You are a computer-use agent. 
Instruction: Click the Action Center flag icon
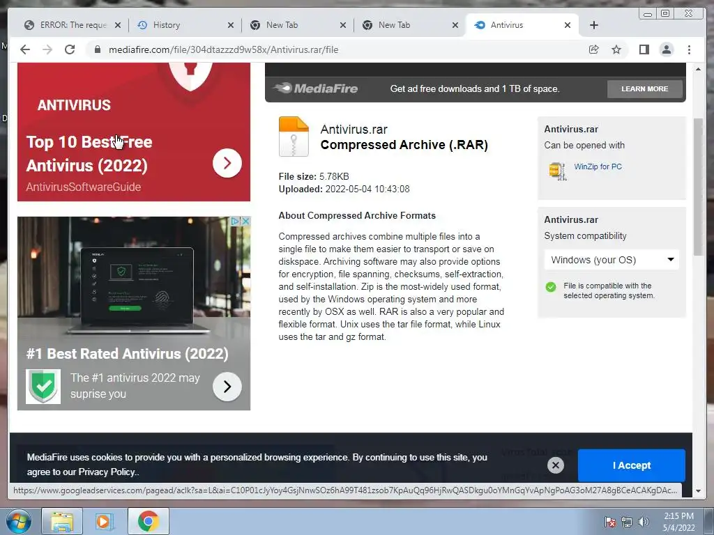609,522
